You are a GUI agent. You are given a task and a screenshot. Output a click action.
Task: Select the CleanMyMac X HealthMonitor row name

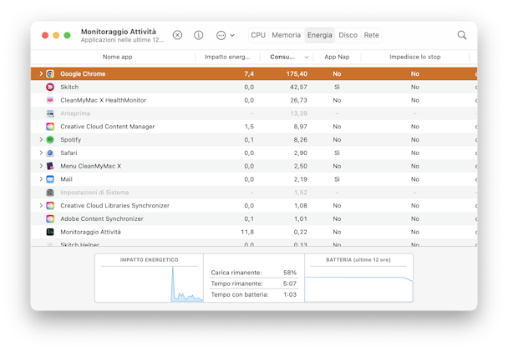pyautogui.click(x=103, y=100)
